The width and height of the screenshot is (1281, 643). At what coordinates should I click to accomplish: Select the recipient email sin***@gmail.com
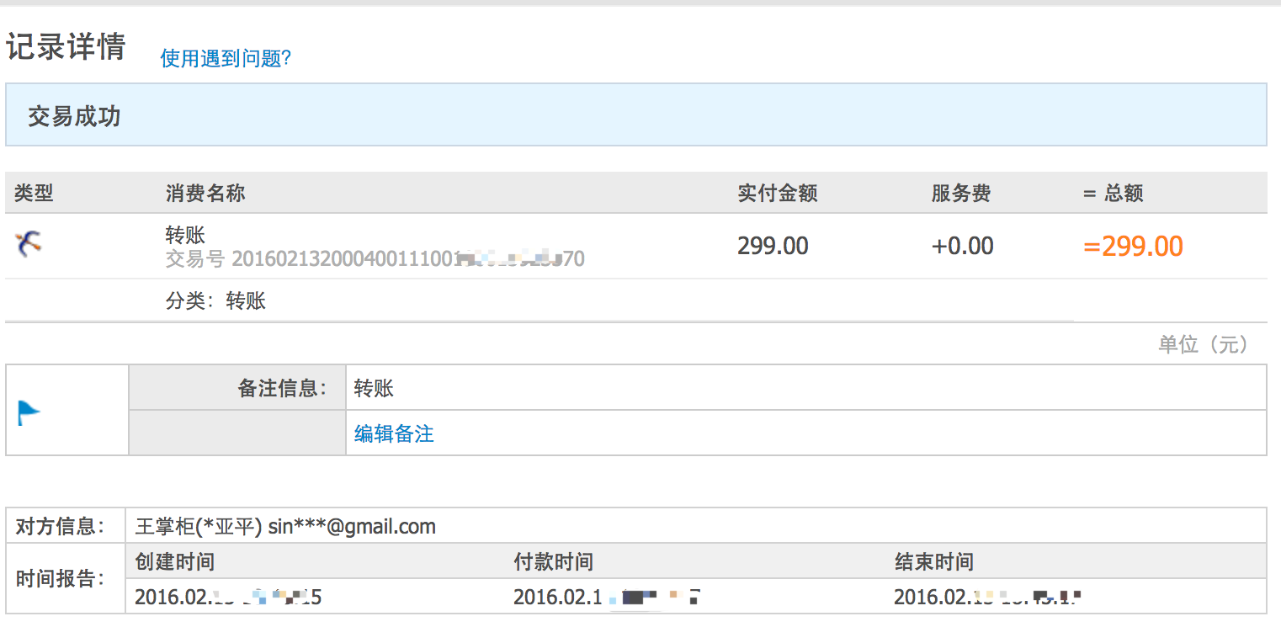(x=352, y=527)
